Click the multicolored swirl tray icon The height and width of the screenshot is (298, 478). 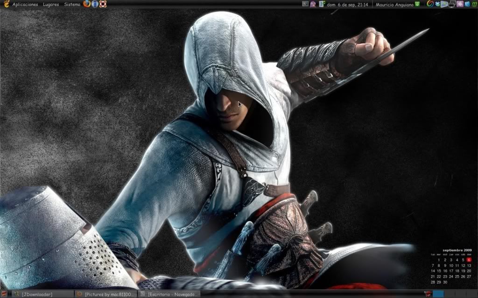[430, 4]
